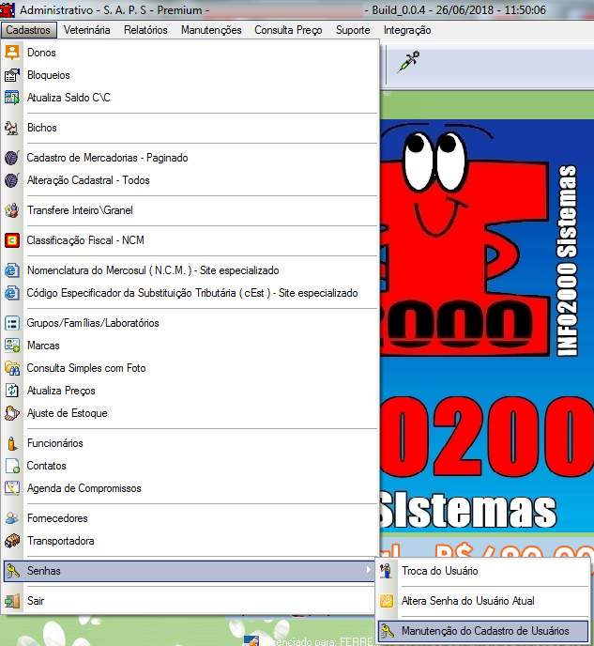
Task: Click the Manutenção do Cadastro tools icon
Action: click(387, 631)
